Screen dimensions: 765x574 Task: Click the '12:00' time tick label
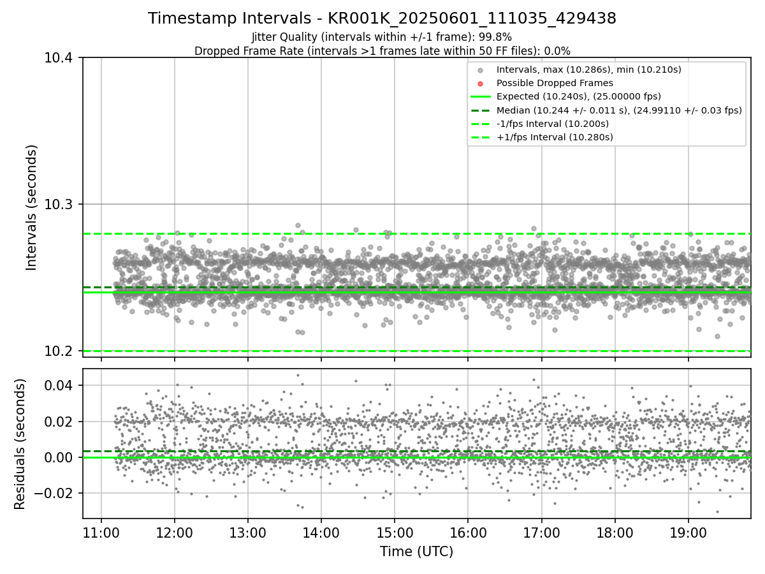[x=174, y=533]
